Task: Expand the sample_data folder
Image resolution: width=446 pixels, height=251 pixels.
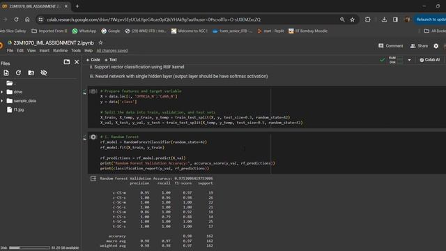Action: (x=2, y=100)
